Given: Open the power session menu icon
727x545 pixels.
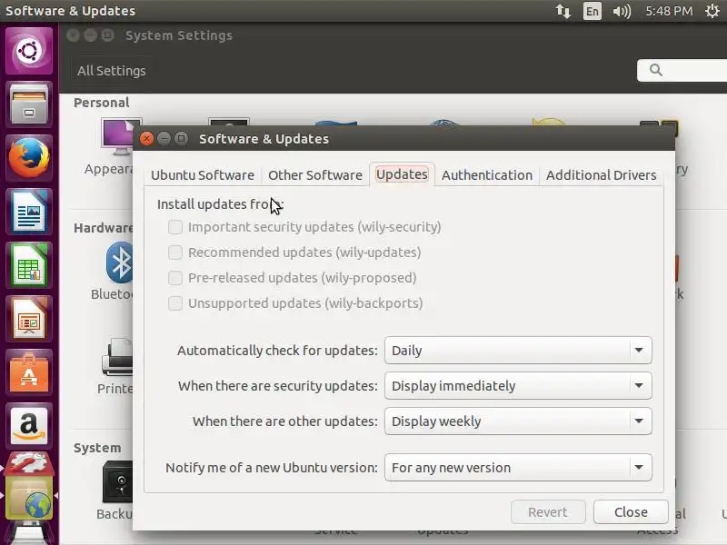Looking at the screenshot, I should click(712, 11).
